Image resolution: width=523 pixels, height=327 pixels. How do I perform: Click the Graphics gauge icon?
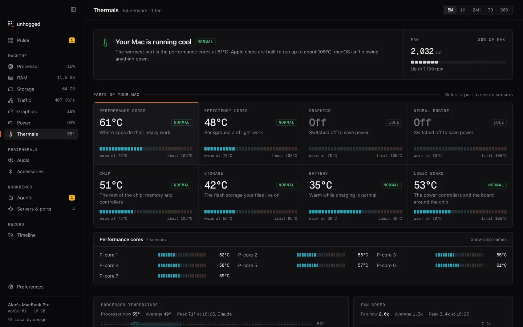pyautogui.click(x=11, y=112)
